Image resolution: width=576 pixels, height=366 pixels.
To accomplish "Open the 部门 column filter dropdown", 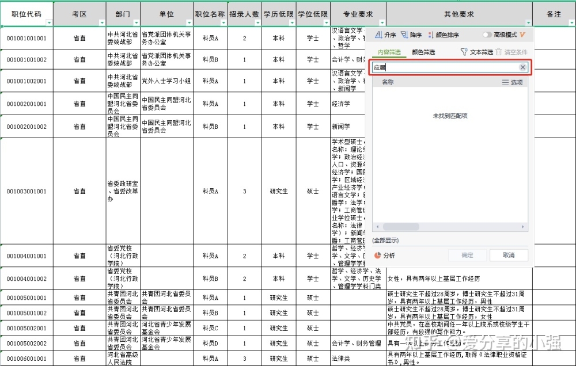I will pyautogui.click(x=137, y=23).
